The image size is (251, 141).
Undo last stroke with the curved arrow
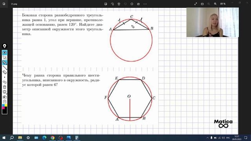coord(5,82)
